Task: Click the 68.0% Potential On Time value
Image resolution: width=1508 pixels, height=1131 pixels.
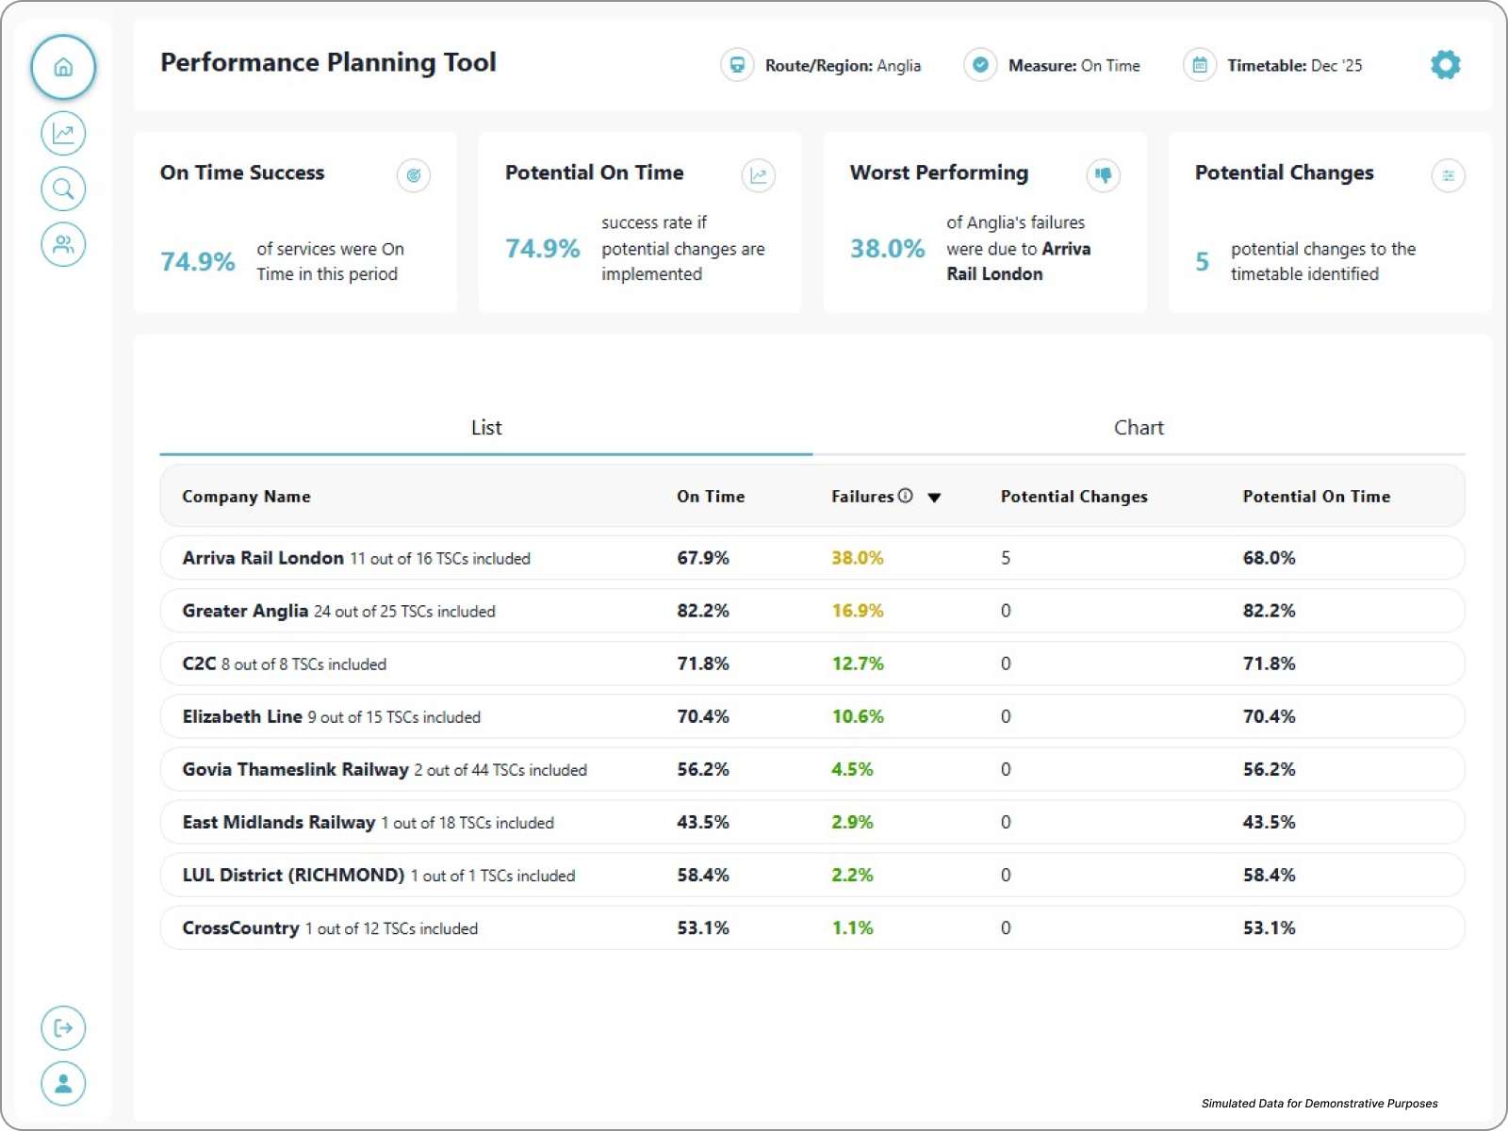Action: 1269,558
